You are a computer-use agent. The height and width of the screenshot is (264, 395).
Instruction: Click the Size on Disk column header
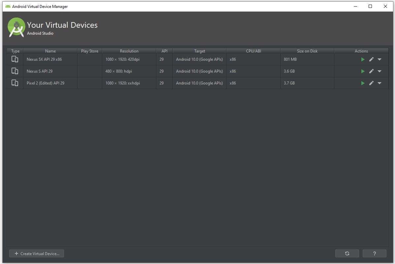tap(307, 51)
